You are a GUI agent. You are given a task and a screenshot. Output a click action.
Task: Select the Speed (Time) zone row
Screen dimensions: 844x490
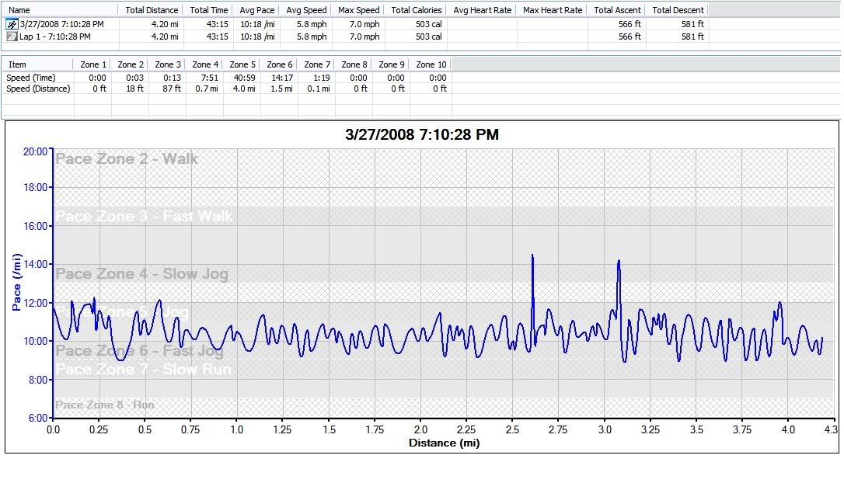pos(31,78)
